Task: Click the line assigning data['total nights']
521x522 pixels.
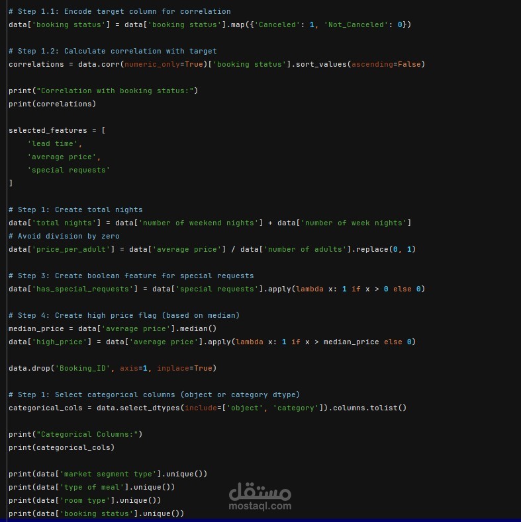Action: (x=210, y=223)
